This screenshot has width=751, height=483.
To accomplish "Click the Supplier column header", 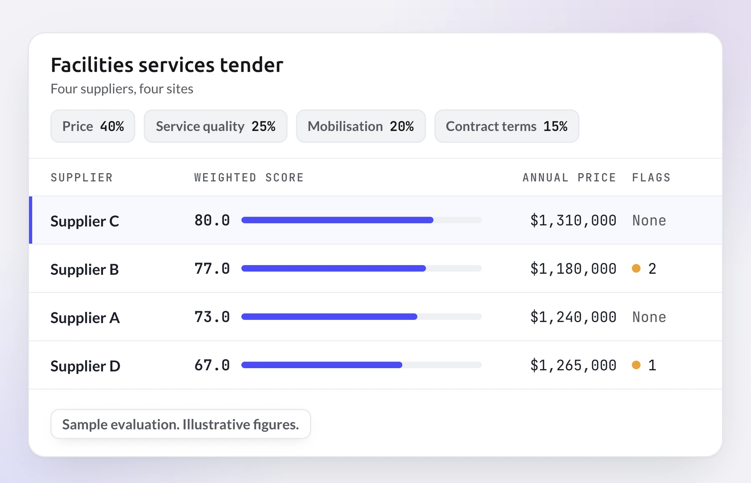I will pos(82,177).
